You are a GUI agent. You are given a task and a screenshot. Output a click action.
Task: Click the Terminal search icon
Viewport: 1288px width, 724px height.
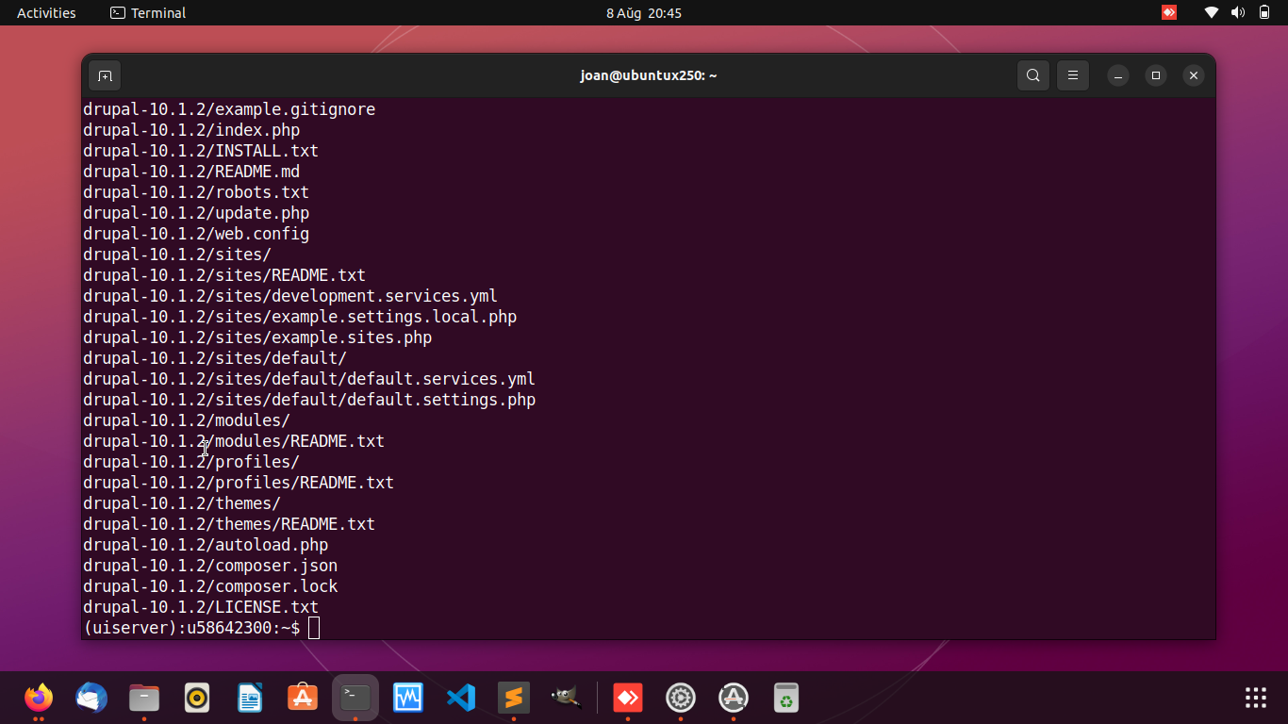click(x=1033, y=75)
